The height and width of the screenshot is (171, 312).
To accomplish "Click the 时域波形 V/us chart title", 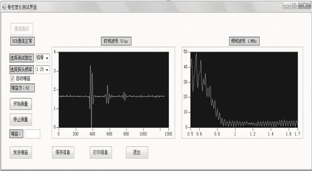I will 116,41.
